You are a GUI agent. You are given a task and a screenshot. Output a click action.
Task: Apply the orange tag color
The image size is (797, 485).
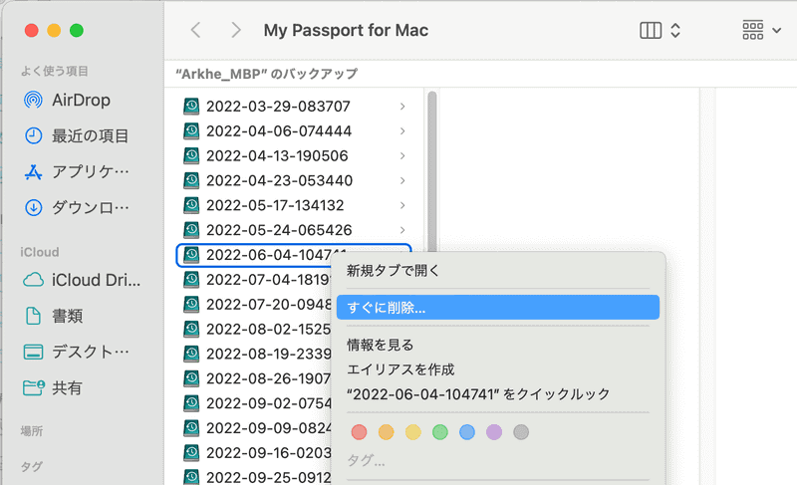pyautogui.click(x=386, y=432)
